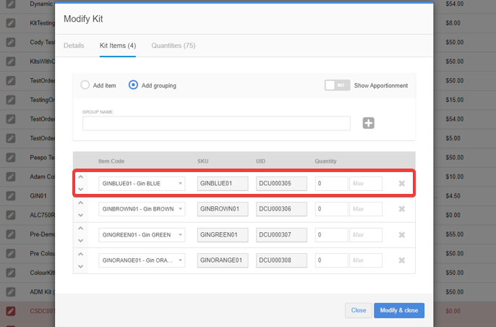Click edit pencil icon for GIN01 row
The image size is (496, 327).
(x=11, y=196)
